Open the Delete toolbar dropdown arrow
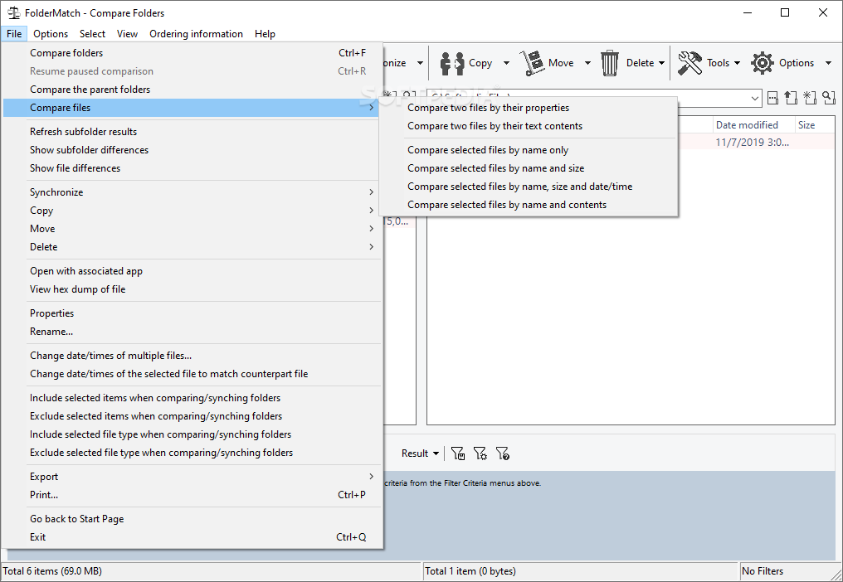Image resolution: width=843 pixels, height=582 pixels. 662,63
